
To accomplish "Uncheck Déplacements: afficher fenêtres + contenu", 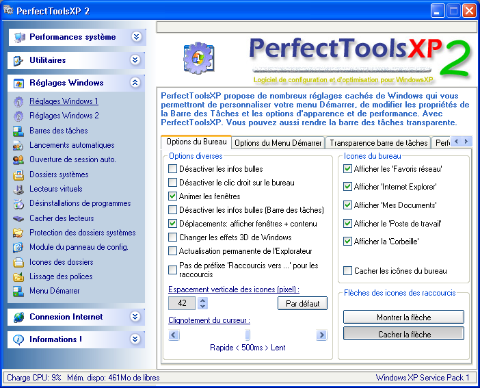I will [173, 224].
